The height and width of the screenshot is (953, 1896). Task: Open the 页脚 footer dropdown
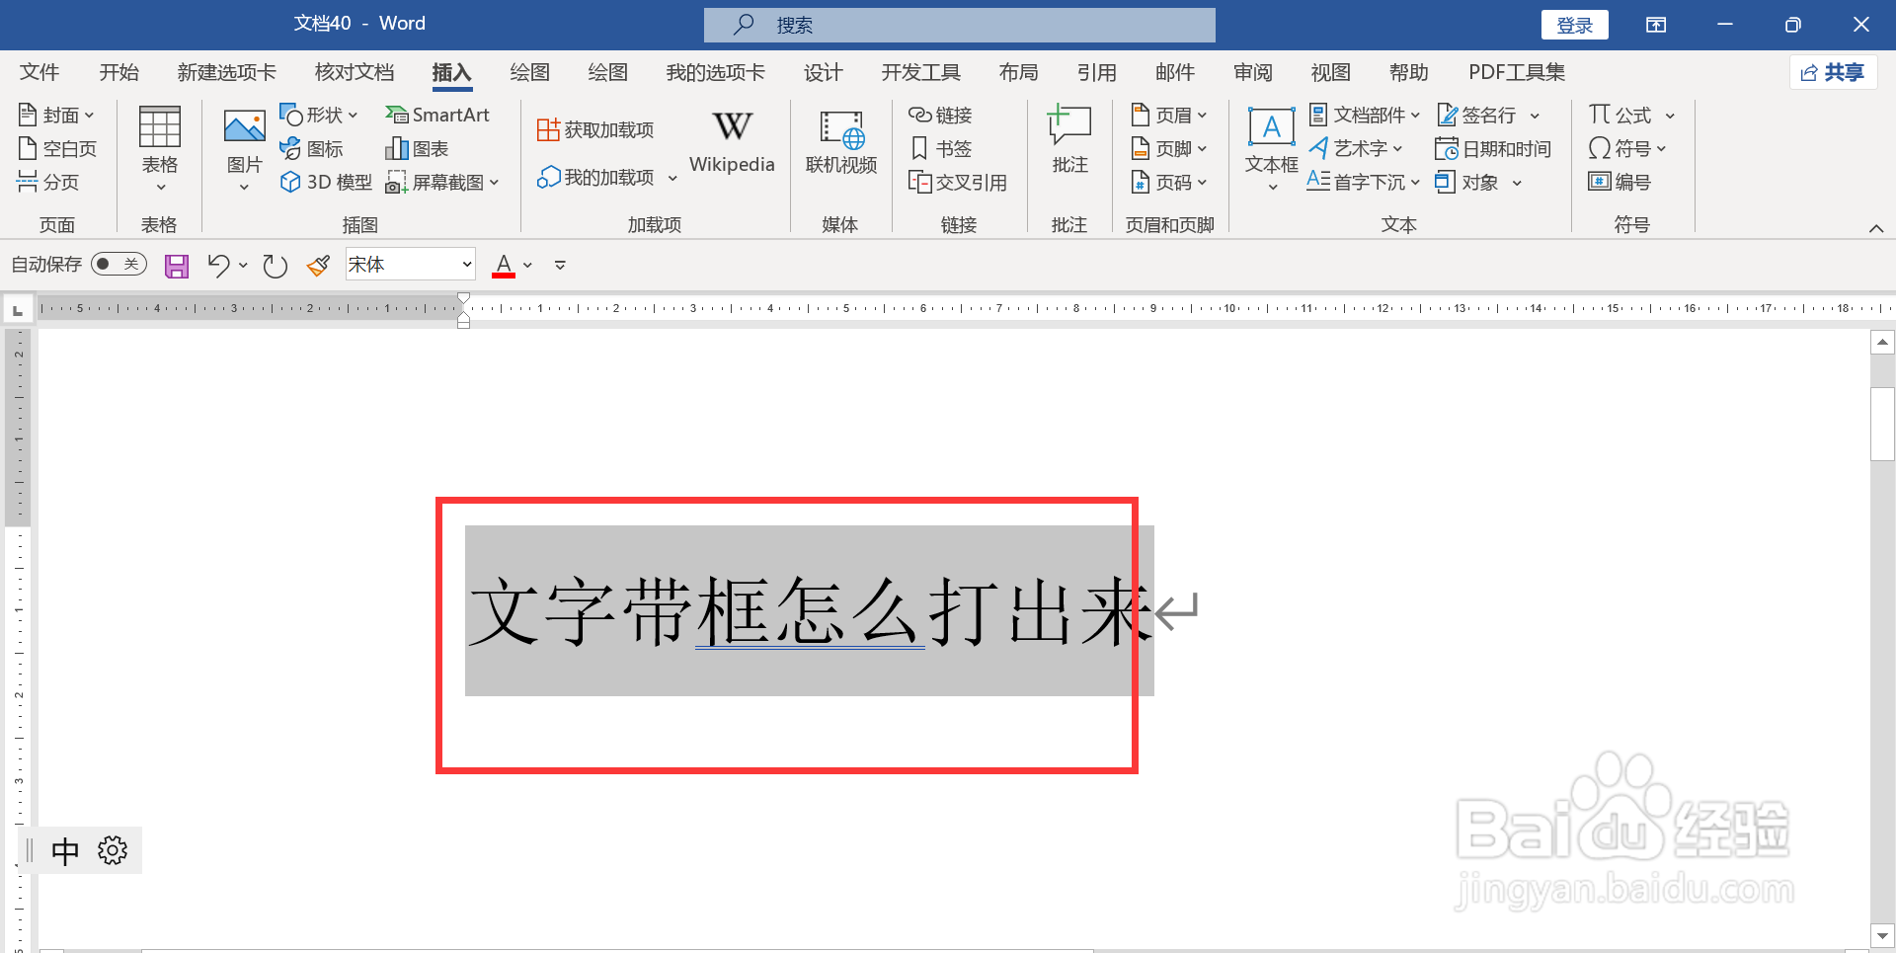(1169, 149)
